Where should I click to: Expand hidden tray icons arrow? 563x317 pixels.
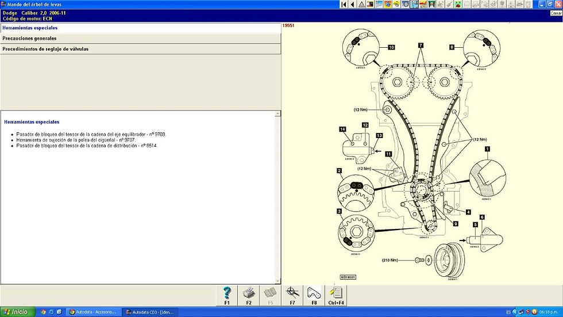tap(515, 312)
